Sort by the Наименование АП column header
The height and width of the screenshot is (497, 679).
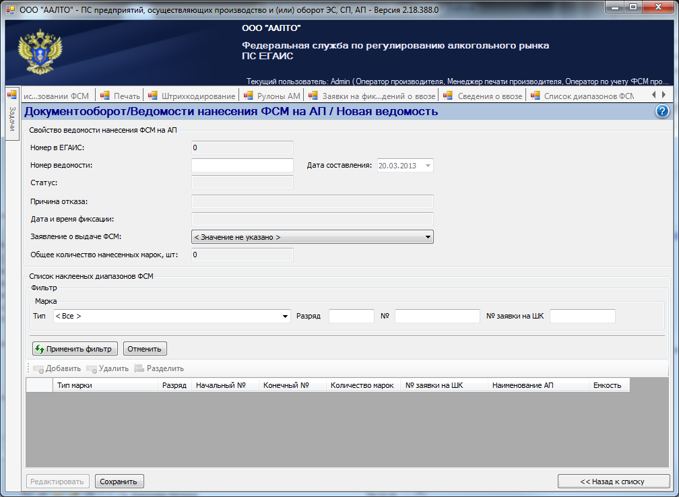tap(538, 385)
